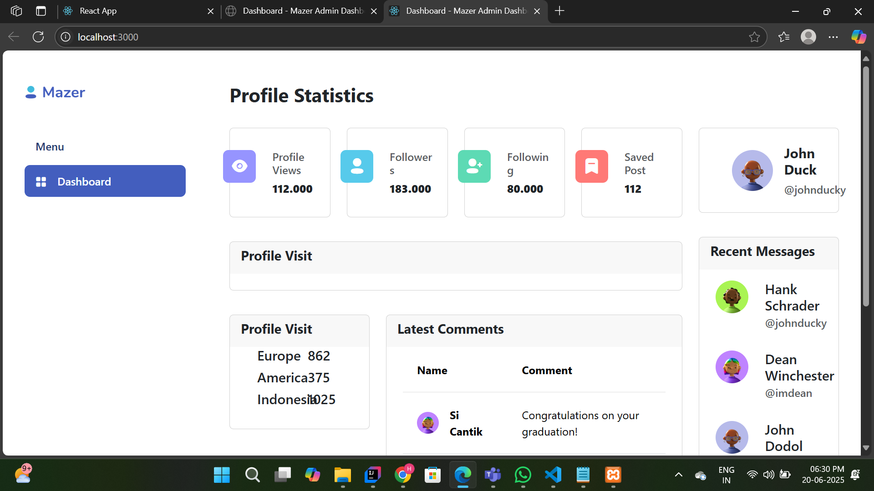
Task: Open Copilot from browser toolbar
Action: tap(859, 37)
